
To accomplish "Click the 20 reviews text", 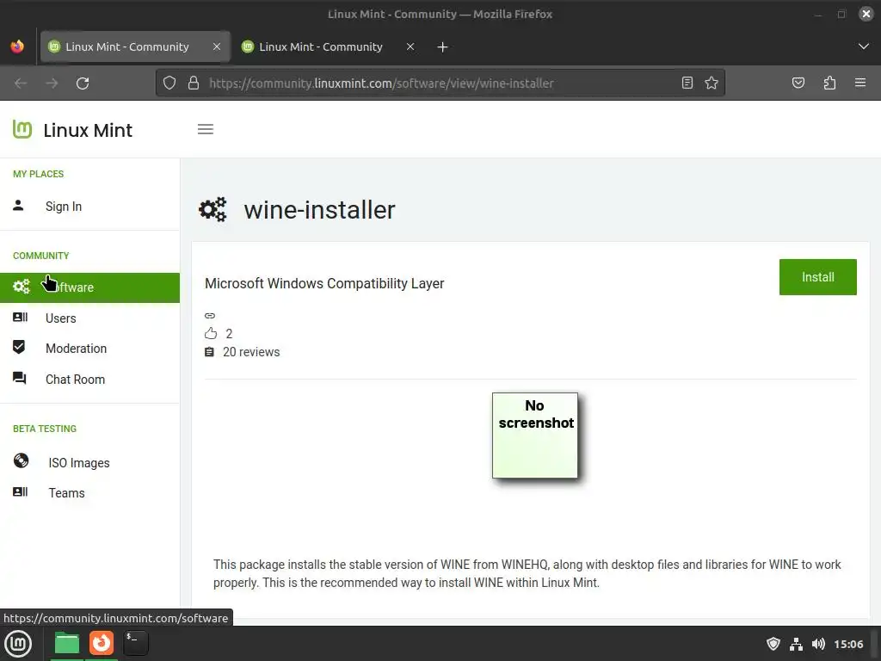I will point(251,352).
